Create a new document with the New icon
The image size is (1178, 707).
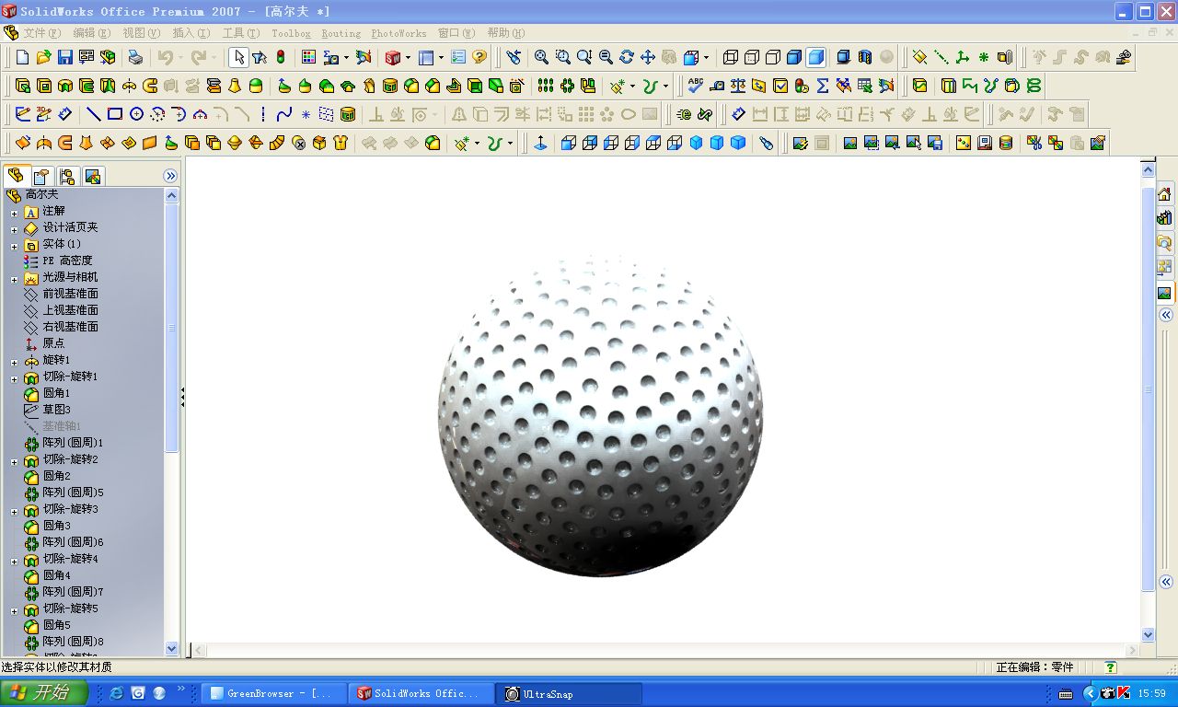pos(23,57)
